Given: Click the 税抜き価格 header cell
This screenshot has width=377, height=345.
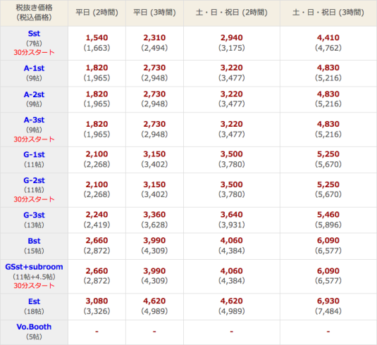Looking at the screenshot, I should click(x=34, y=13).
